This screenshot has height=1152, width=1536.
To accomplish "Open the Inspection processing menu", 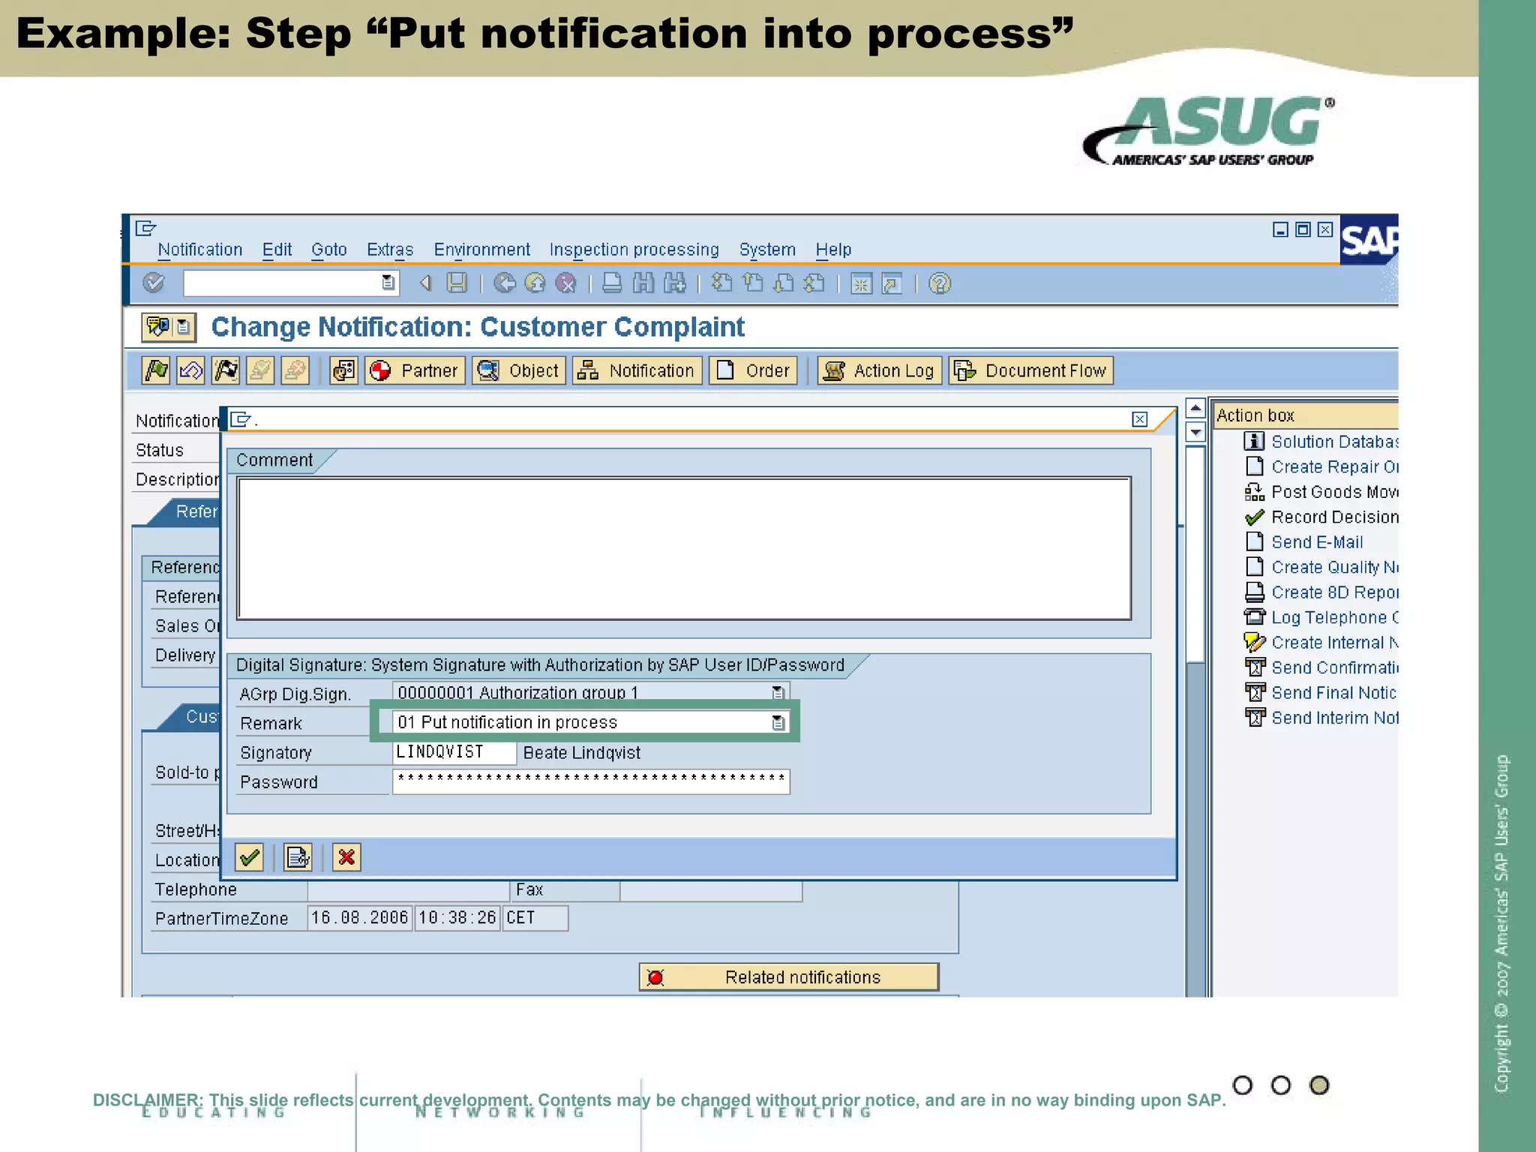I will coord(634,250).
